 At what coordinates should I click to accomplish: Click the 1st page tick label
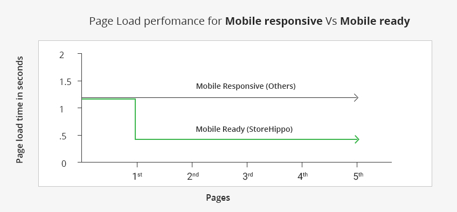(x=137, y=176)
